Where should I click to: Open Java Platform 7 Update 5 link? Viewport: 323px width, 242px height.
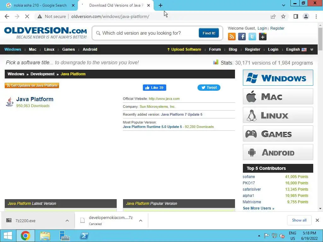point(182,114)
